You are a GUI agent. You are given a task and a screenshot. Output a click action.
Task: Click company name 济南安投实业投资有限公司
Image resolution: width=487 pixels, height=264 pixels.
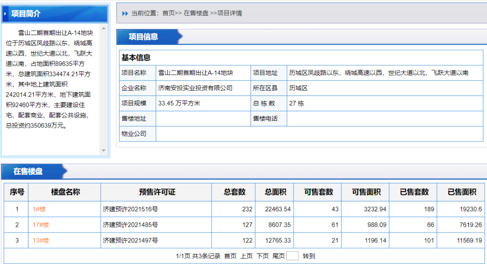point(195,88)
